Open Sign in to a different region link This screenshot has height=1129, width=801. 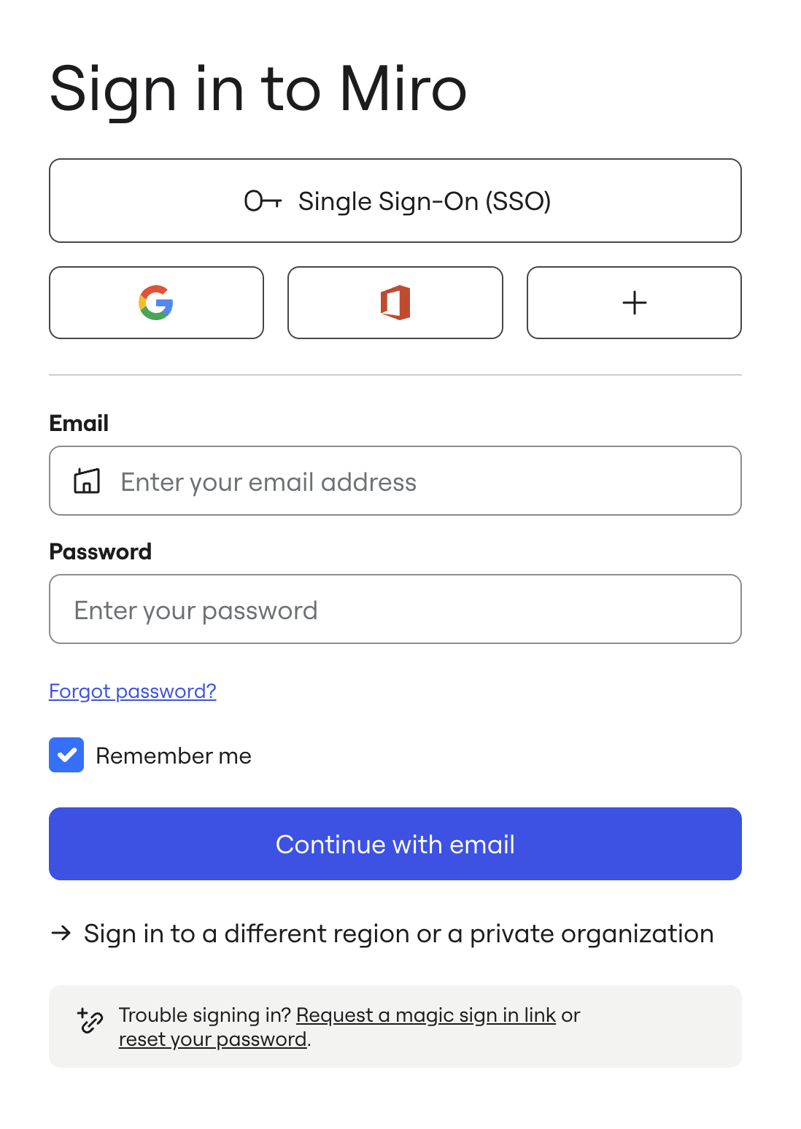tap(398, 934)
